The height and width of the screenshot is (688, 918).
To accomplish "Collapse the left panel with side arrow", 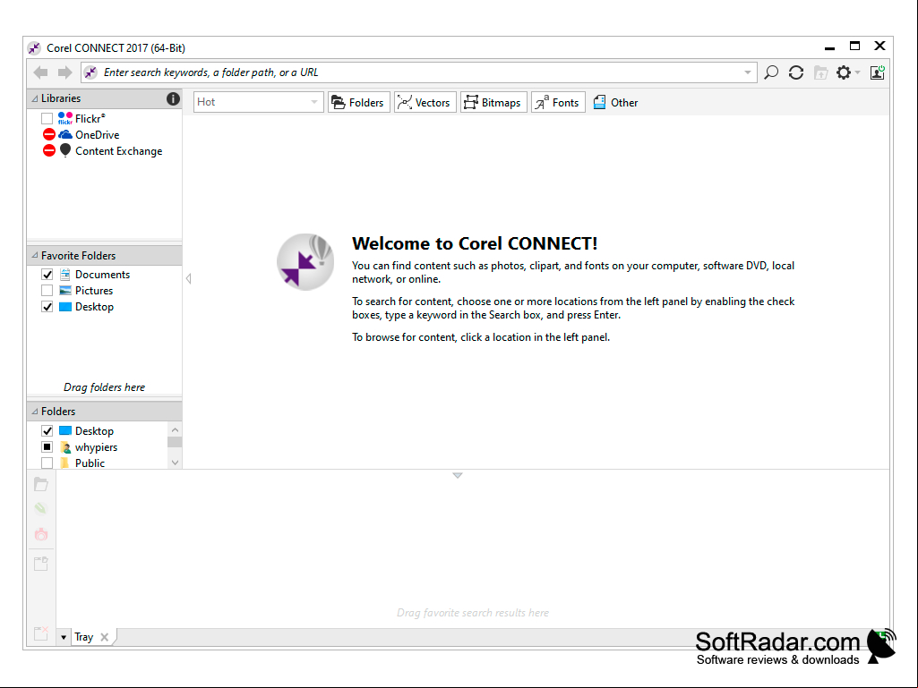I will (x=188, y=278).
